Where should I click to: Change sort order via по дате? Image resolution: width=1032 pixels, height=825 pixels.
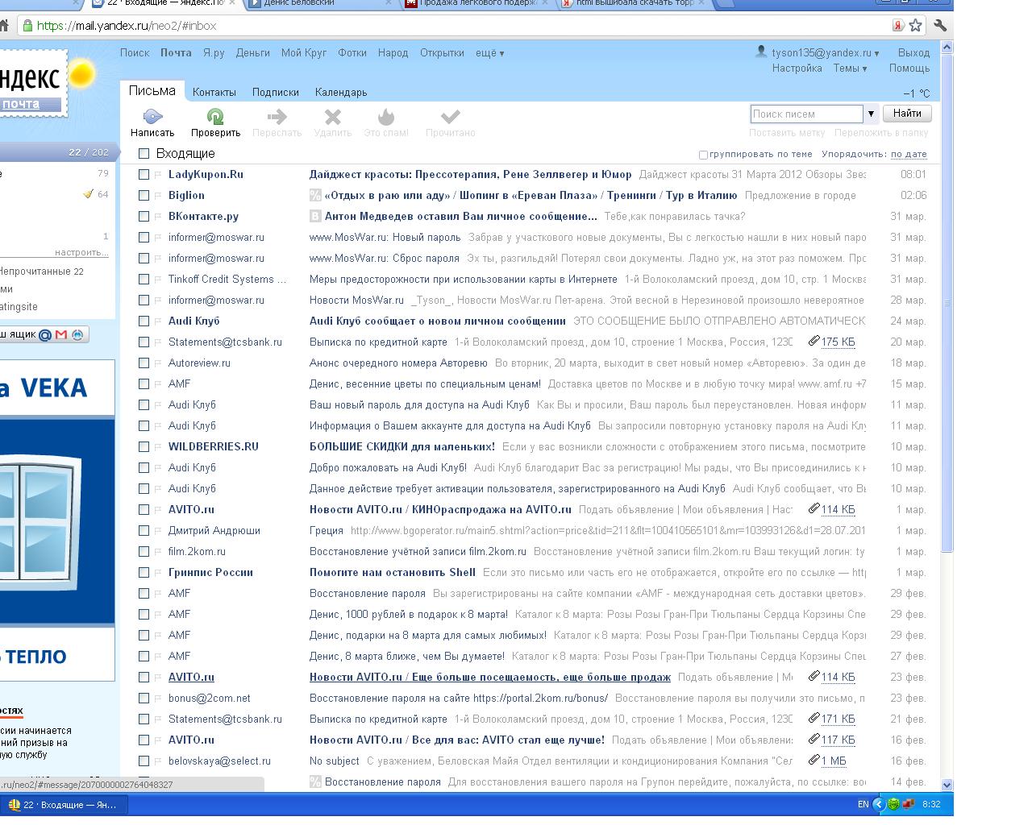909,154
